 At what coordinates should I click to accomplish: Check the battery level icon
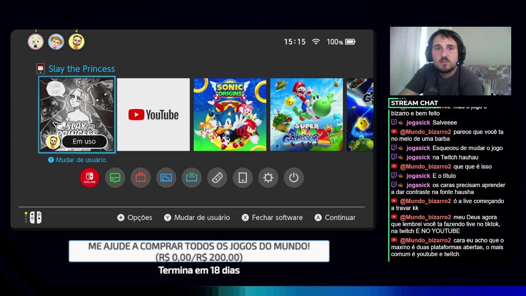pos(350,42)
